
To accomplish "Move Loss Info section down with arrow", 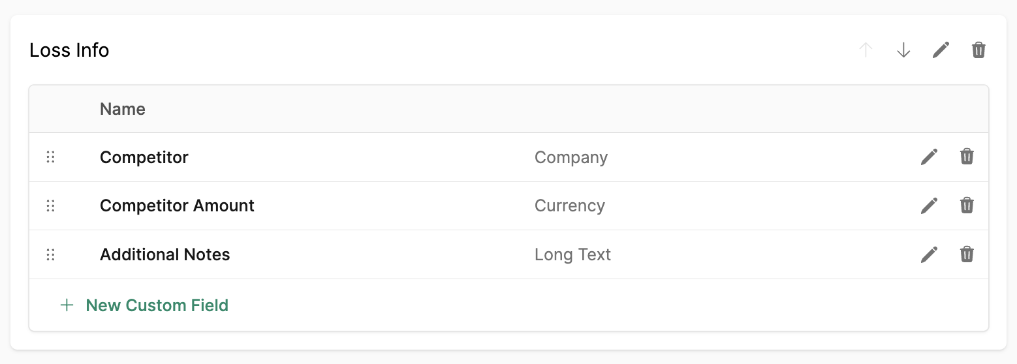I will pos(903,50).
